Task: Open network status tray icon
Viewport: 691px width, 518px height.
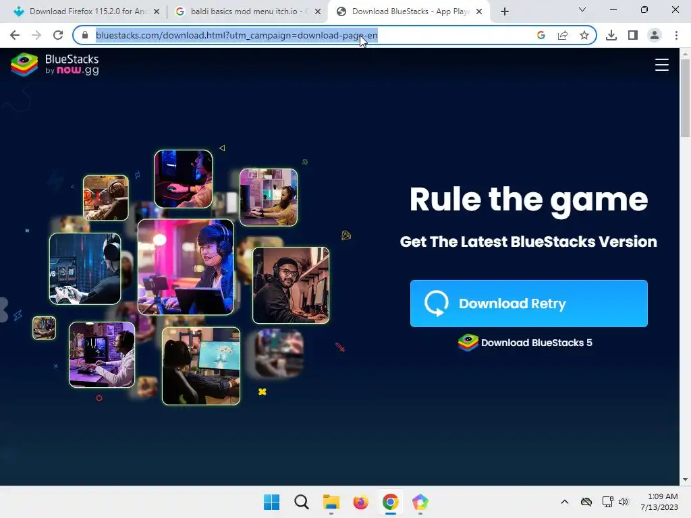Action: click(608, 502)
